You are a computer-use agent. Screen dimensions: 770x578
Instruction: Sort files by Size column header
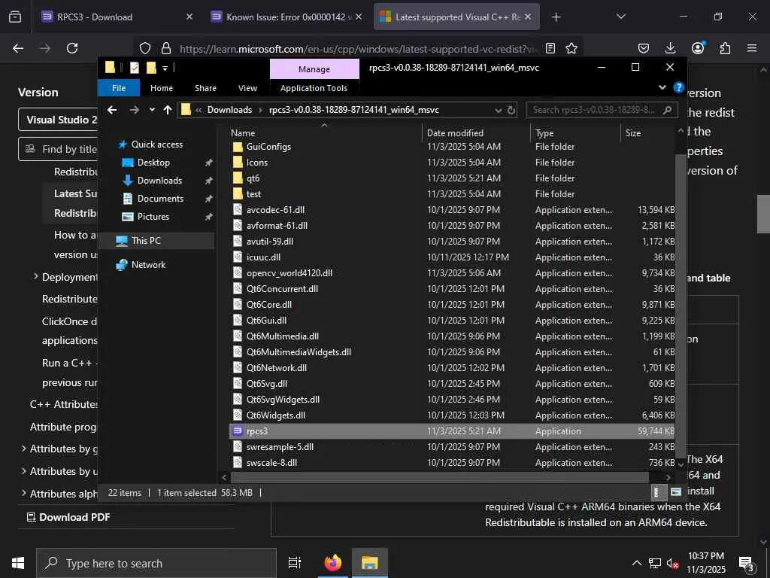(x=647, y=132)
